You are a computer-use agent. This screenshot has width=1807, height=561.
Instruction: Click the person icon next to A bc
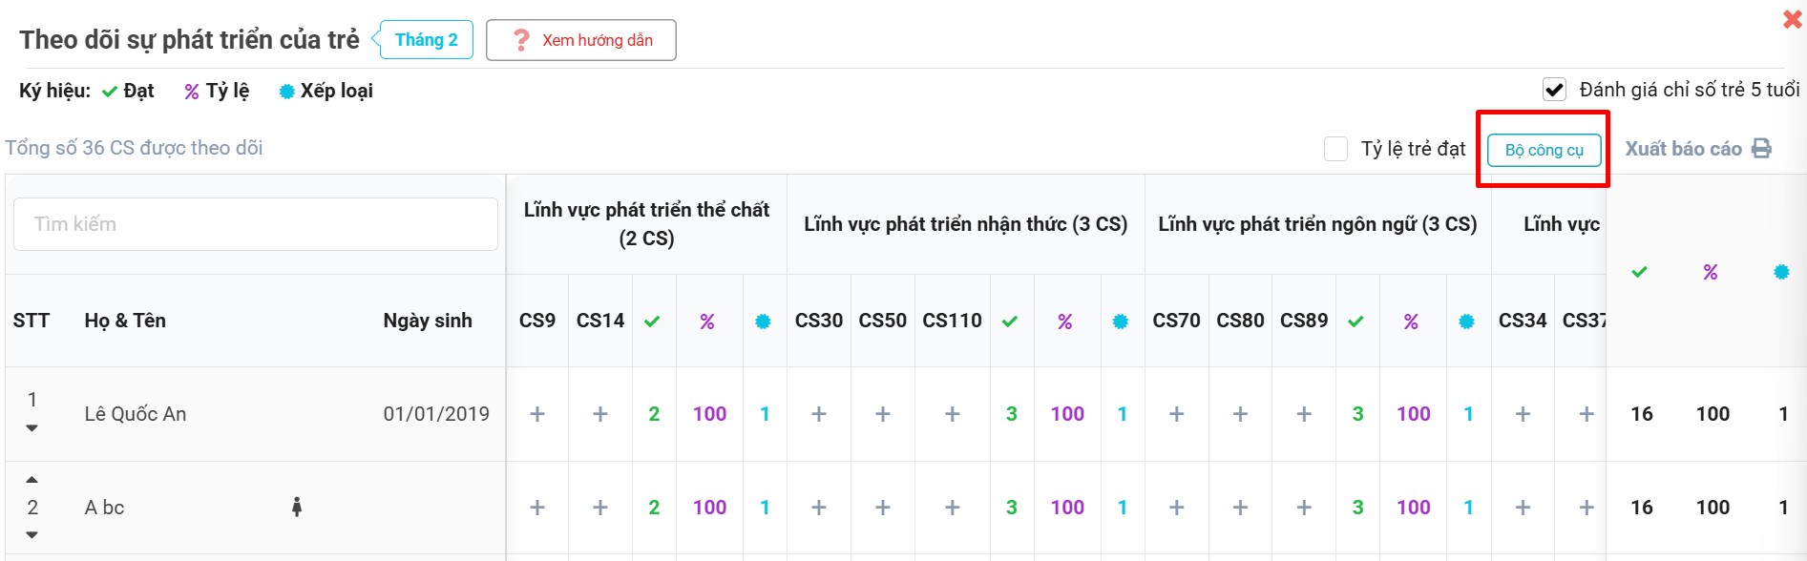[297, 507]
